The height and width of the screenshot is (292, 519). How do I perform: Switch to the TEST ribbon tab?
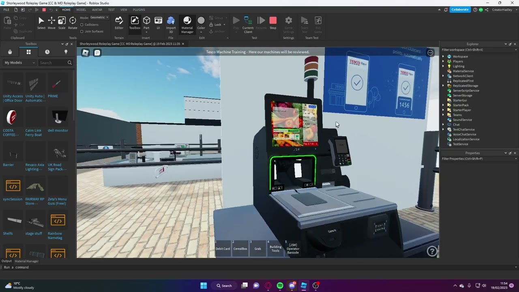[x=111, y=10]
